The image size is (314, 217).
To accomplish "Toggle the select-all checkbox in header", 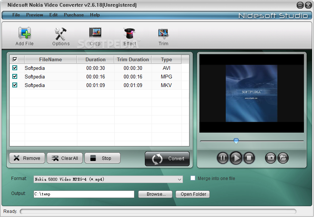I will pos(15,59).
